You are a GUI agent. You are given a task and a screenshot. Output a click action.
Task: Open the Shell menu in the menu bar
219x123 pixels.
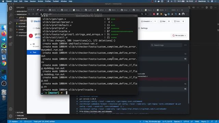click(15, 1)
